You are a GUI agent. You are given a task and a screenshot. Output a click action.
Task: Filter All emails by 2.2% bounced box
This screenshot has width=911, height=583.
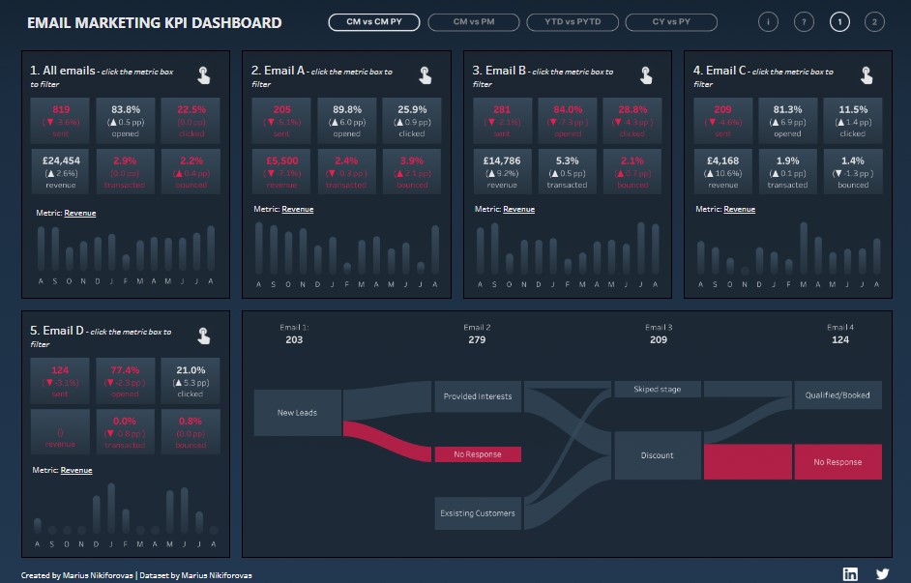(x=191, y=172)
